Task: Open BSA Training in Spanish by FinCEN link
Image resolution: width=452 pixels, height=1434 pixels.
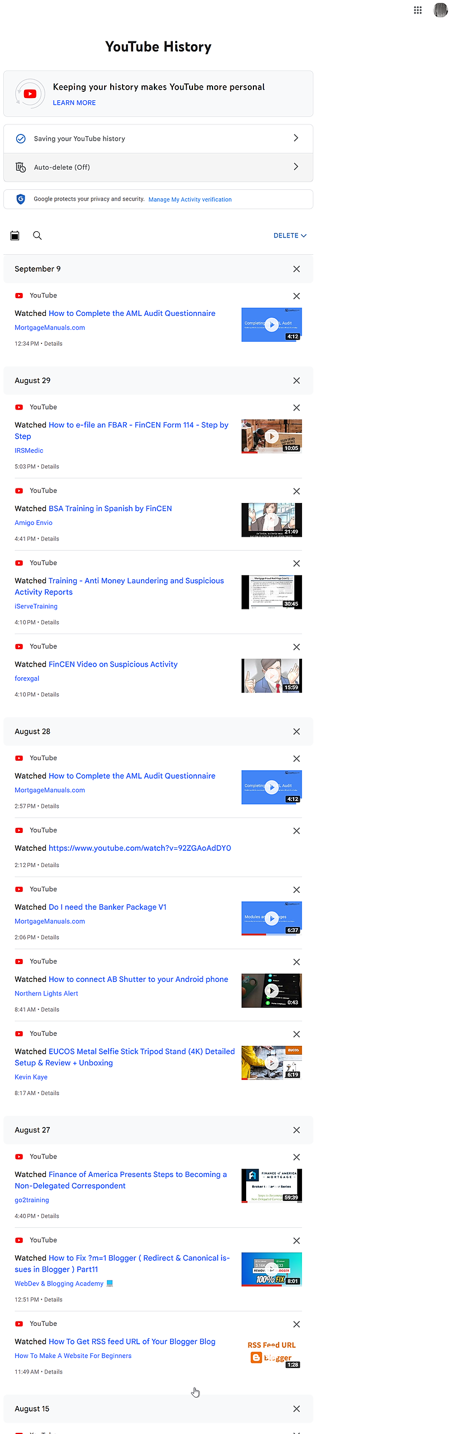Action: pyautogui.click(x=110, y=509)
